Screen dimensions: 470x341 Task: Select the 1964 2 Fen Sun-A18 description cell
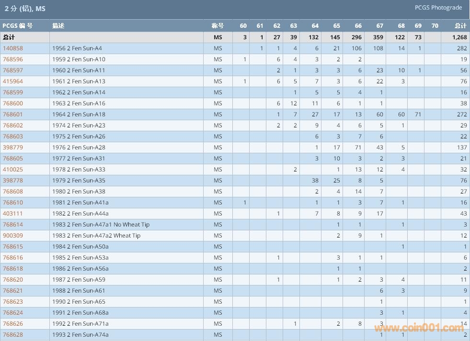pyautogui.click(x=79, y=114)
